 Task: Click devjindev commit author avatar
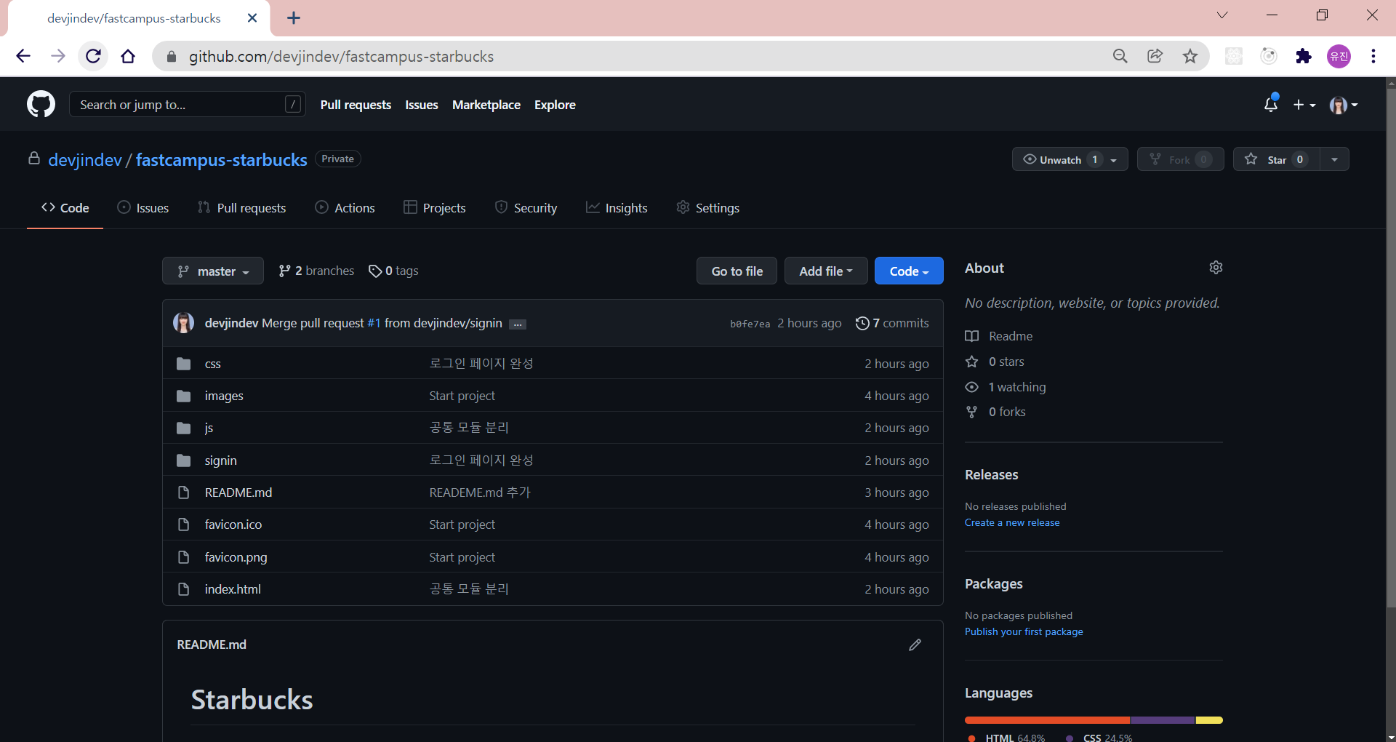[183, 322]
